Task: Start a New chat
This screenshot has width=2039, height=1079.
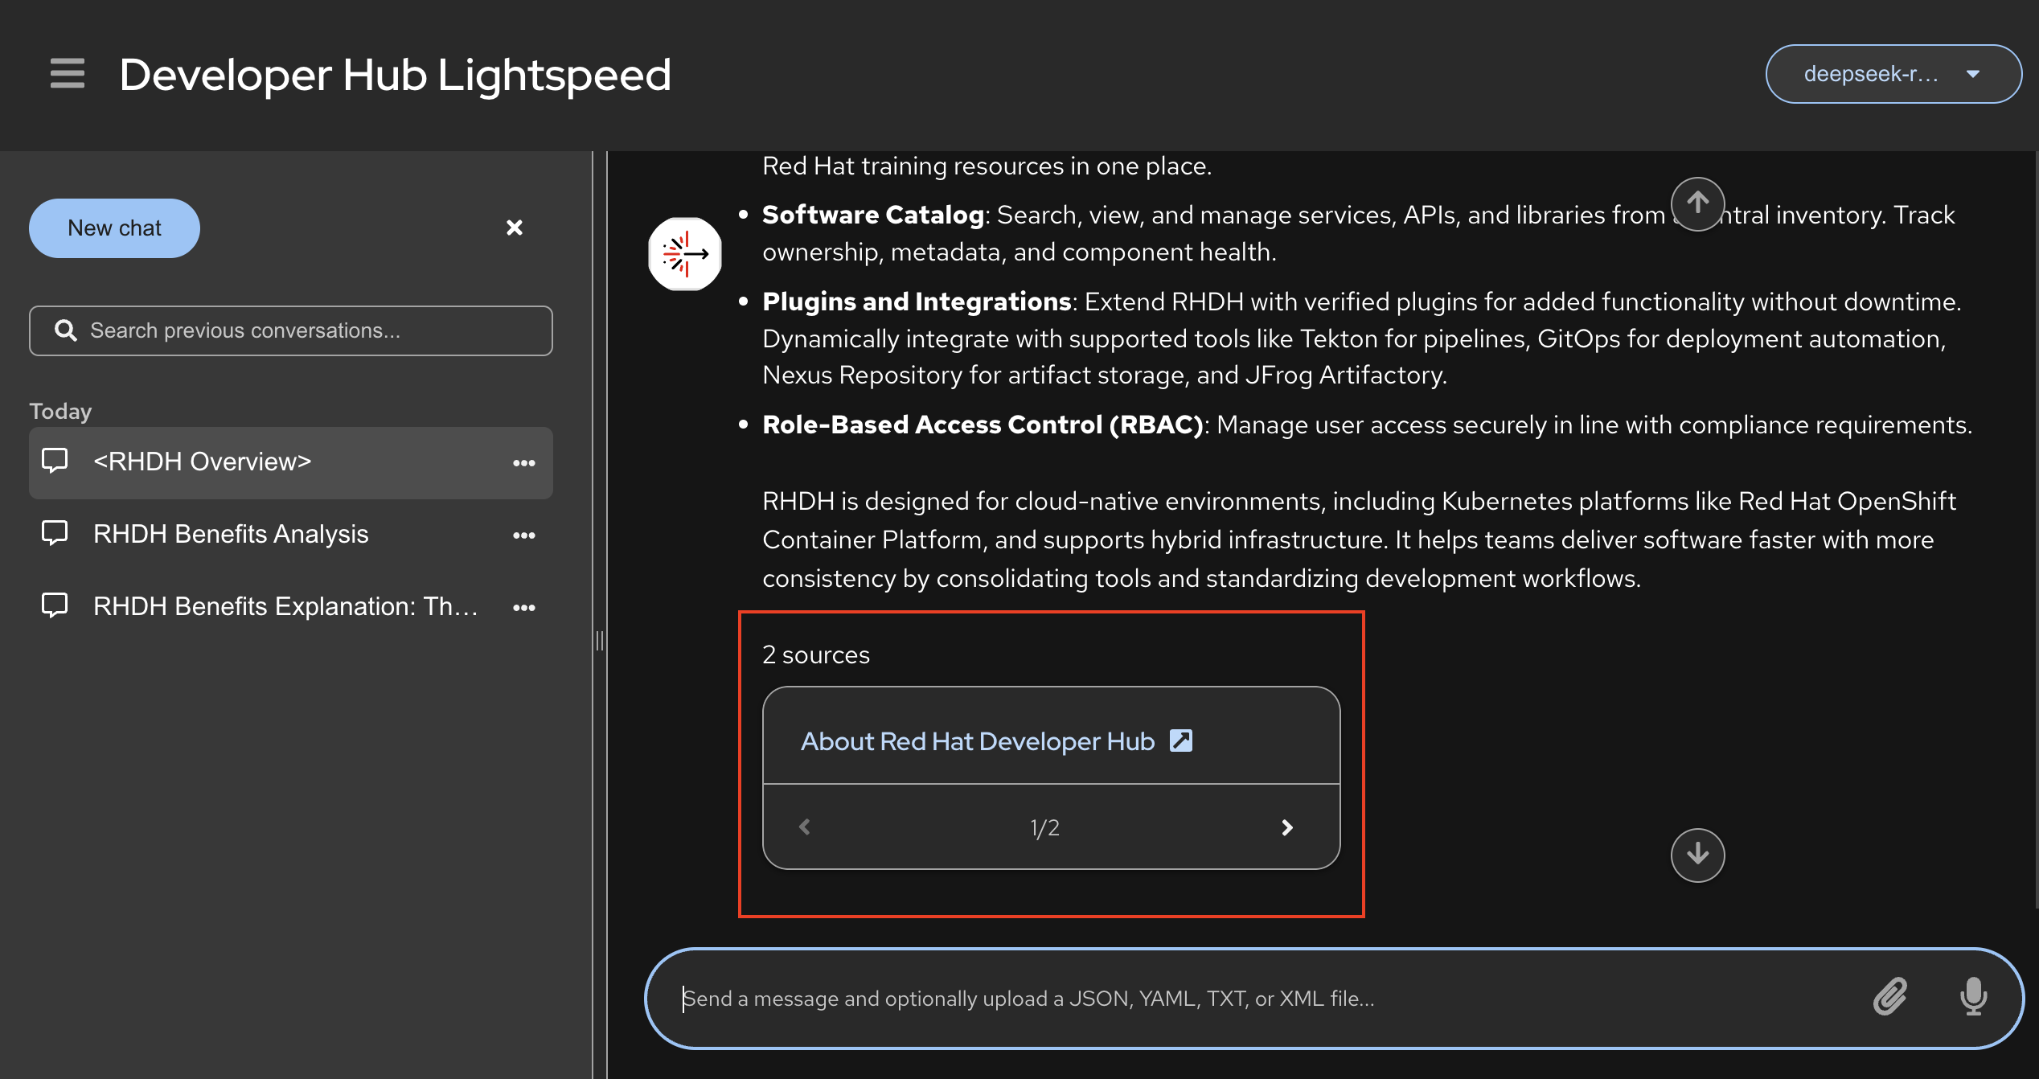Action: [x=114, y=228]
